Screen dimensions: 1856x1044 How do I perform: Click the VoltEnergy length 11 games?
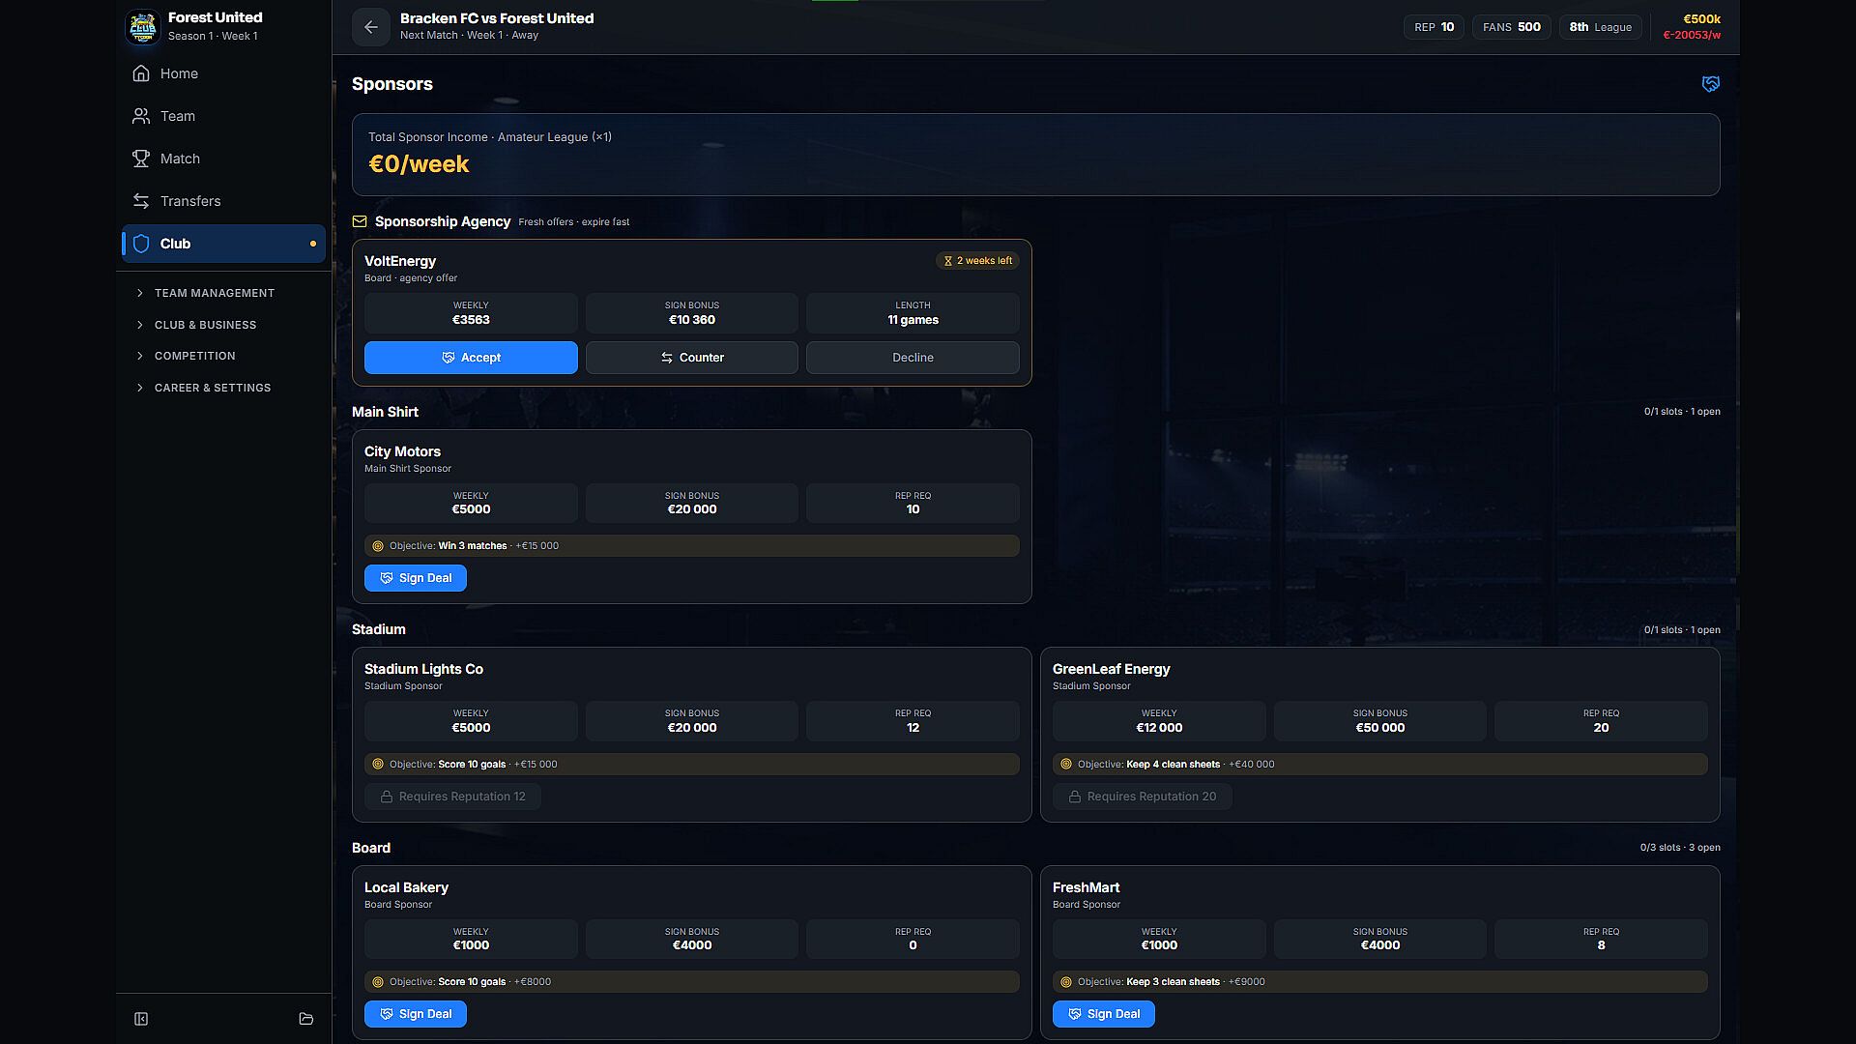[913, 320]
